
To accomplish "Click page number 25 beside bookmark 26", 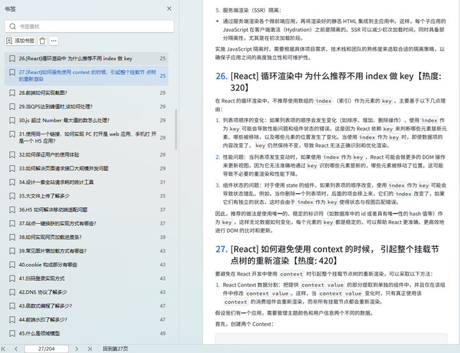I will 162,58.
